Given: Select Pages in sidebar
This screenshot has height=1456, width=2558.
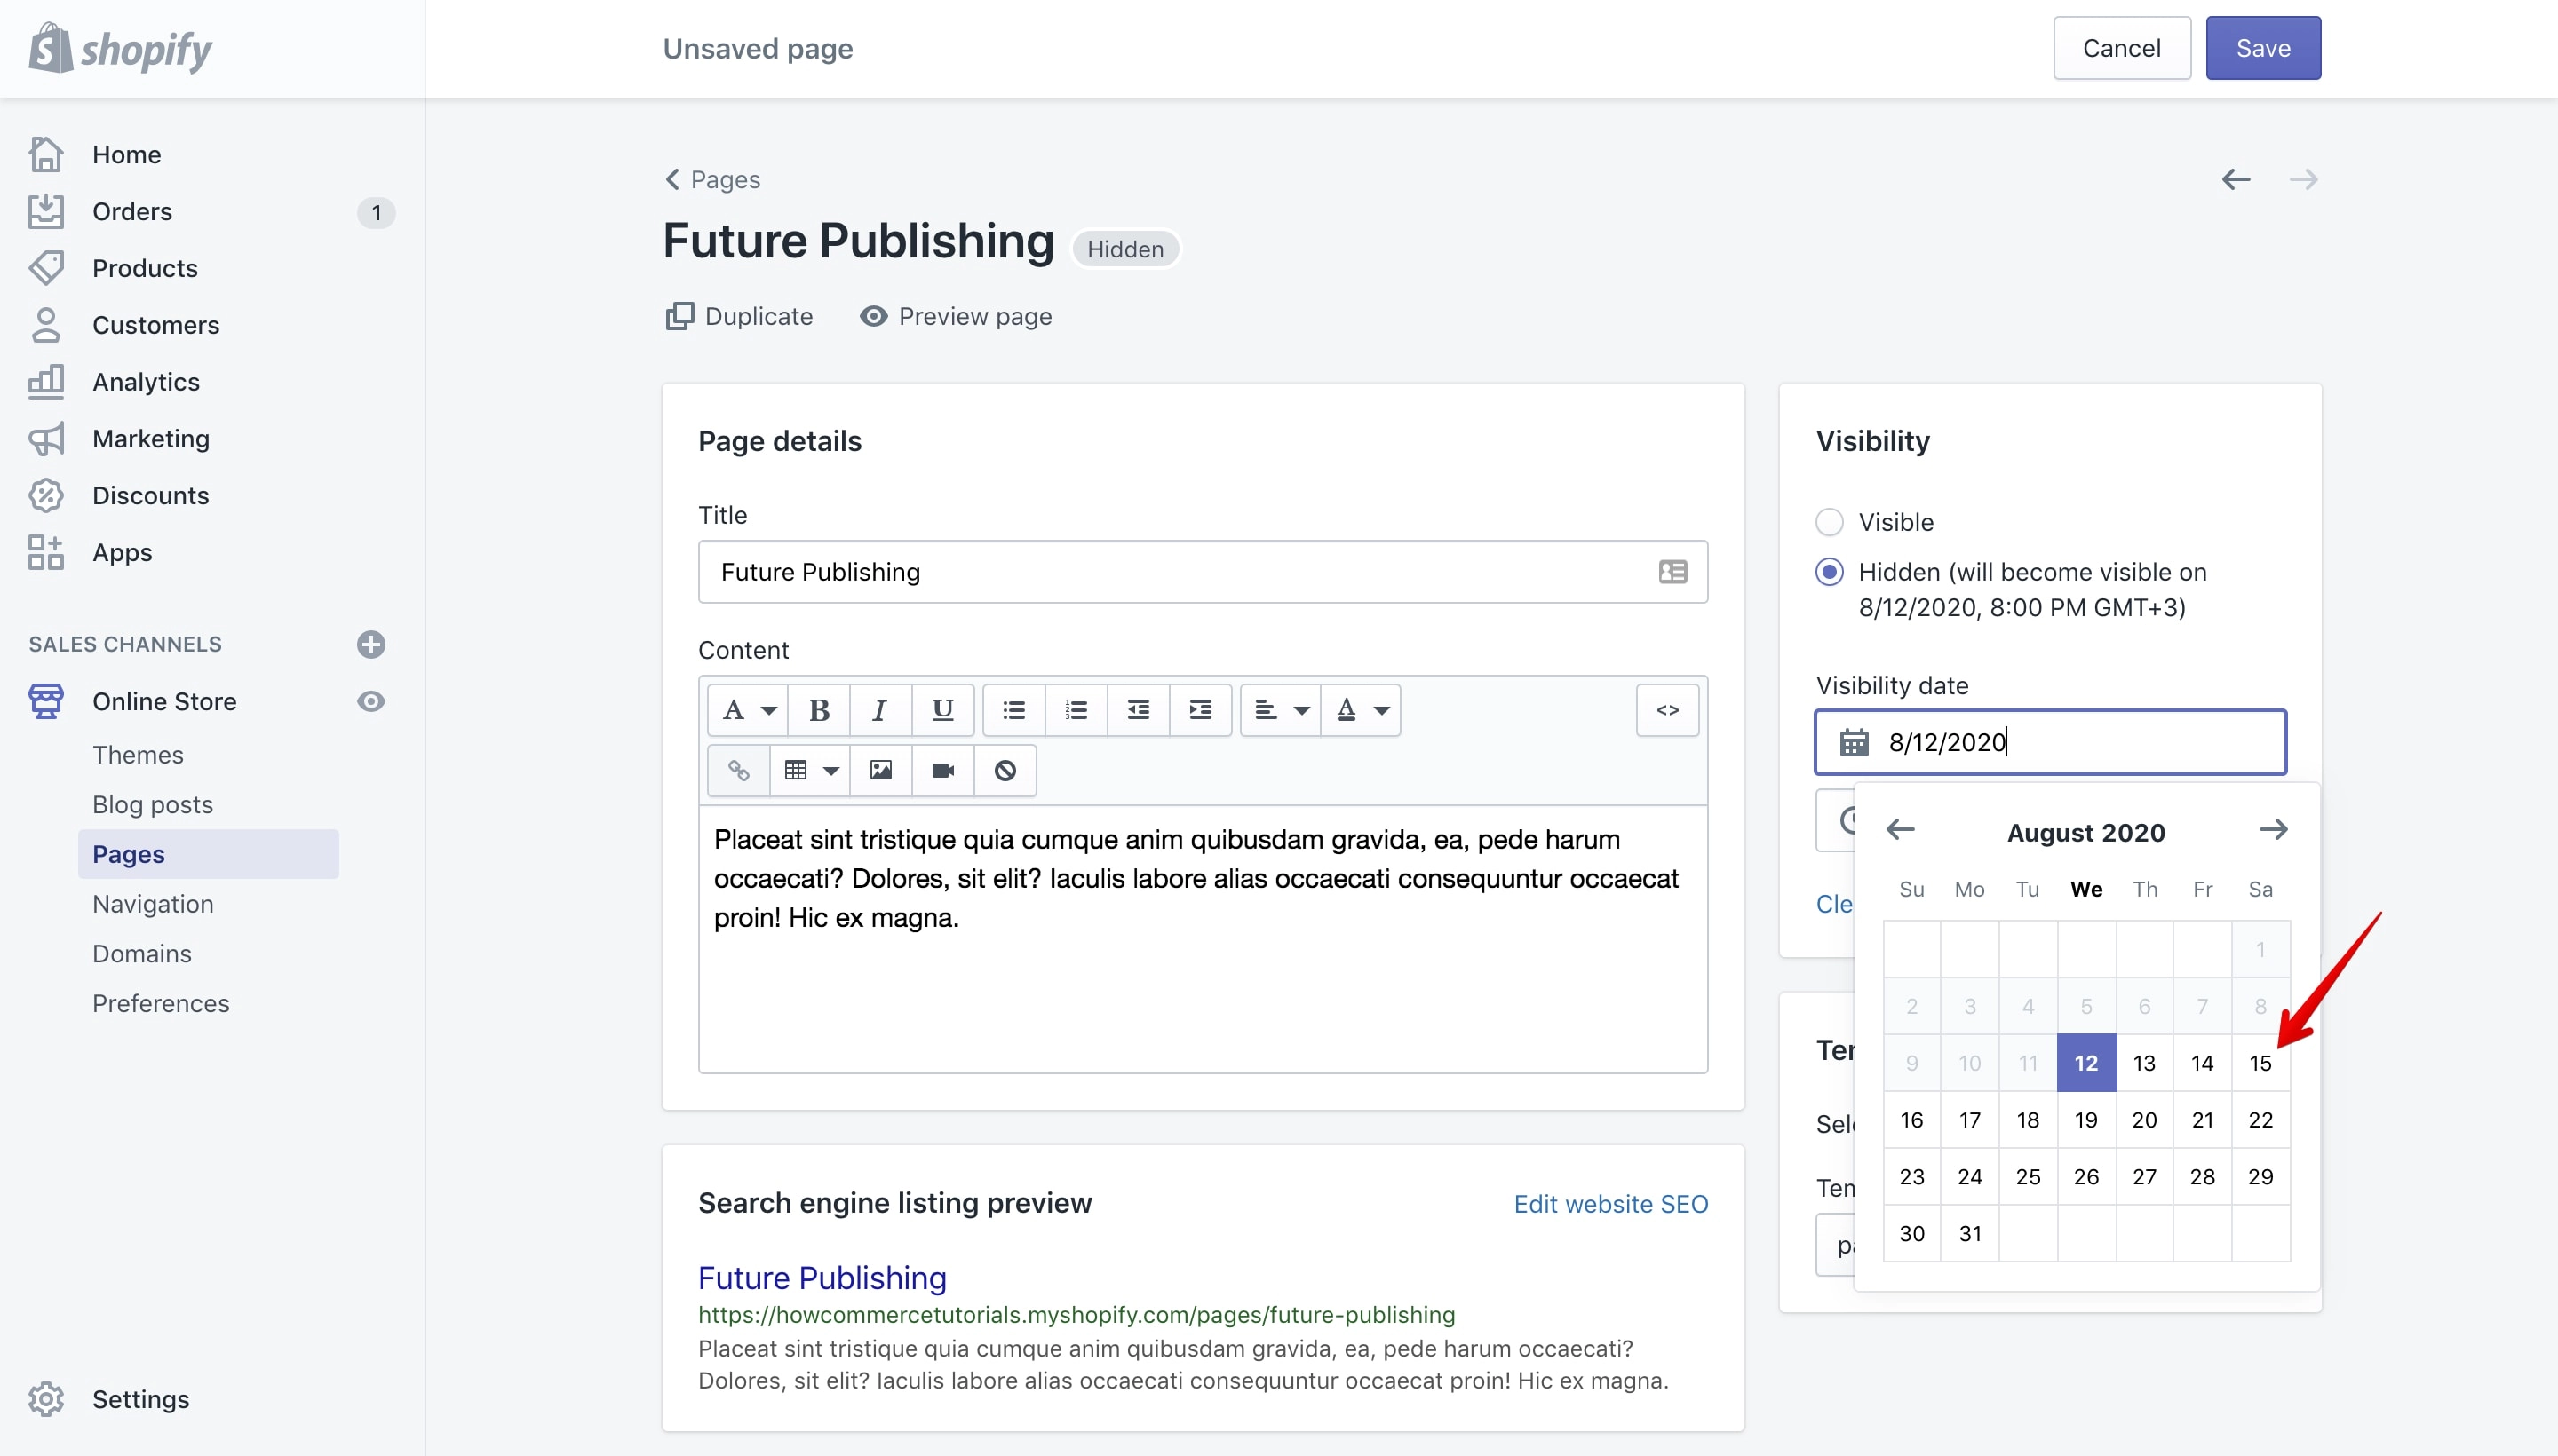Looking at the screenshot, I should pos(208,854).
